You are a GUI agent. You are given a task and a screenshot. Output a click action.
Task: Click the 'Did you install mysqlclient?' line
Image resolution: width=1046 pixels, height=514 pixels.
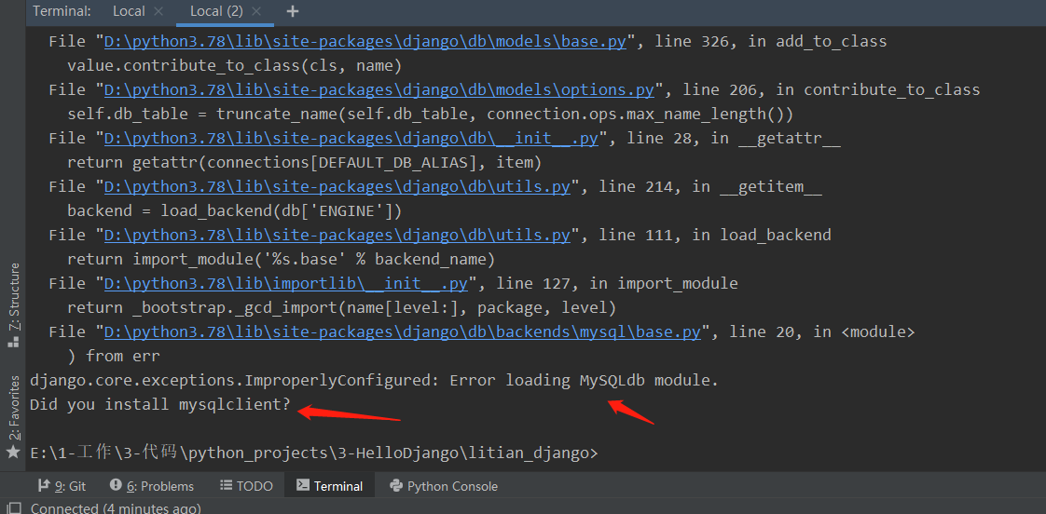[x=160, y=404]
